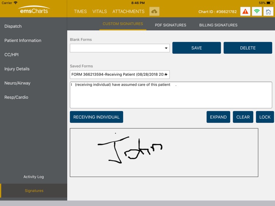Viewport: 275px width, 206px height.
Task: Open the TIMES menu
Action: [80, 12]
